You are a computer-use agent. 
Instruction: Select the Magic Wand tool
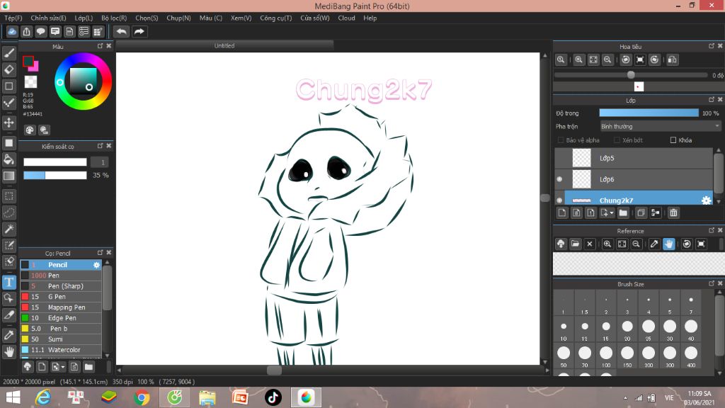pyautogui.click(x=8, y=229)
